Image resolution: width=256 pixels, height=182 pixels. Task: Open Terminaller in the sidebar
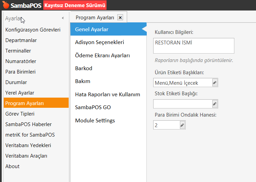click(18, 51)
